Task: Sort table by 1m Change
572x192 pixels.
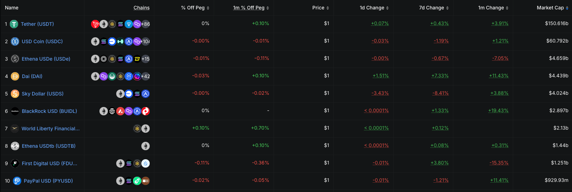Action: coord(493,8)
